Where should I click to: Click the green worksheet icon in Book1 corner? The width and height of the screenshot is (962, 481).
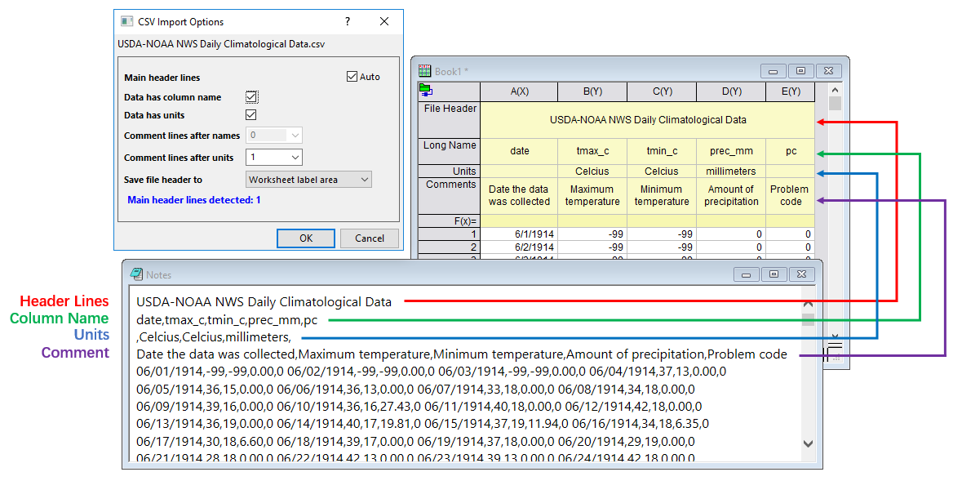(x=425, y=90)
